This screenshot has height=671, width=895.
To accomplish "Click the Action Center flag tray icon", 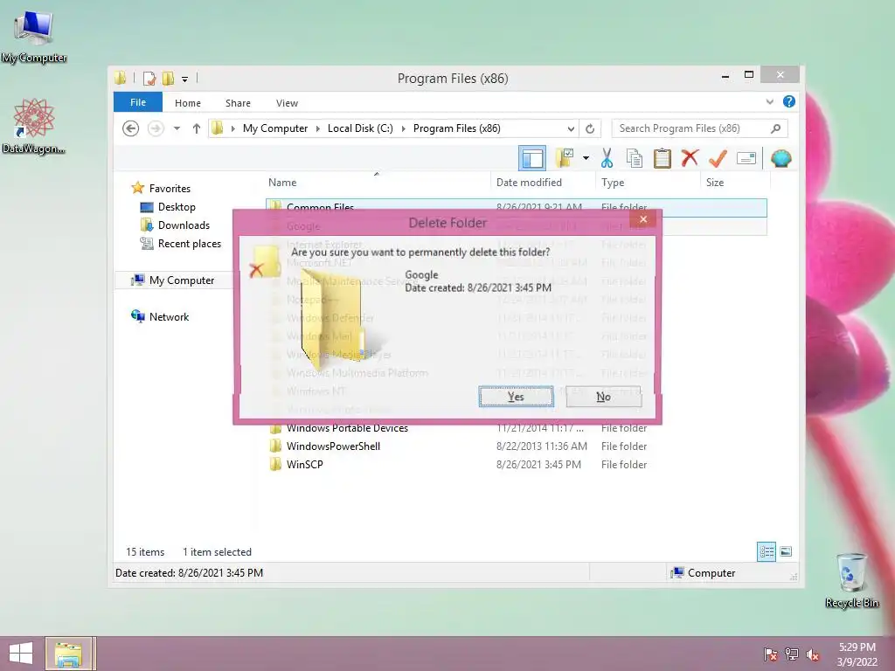I will pyautogui.click(x=770, y=654).
